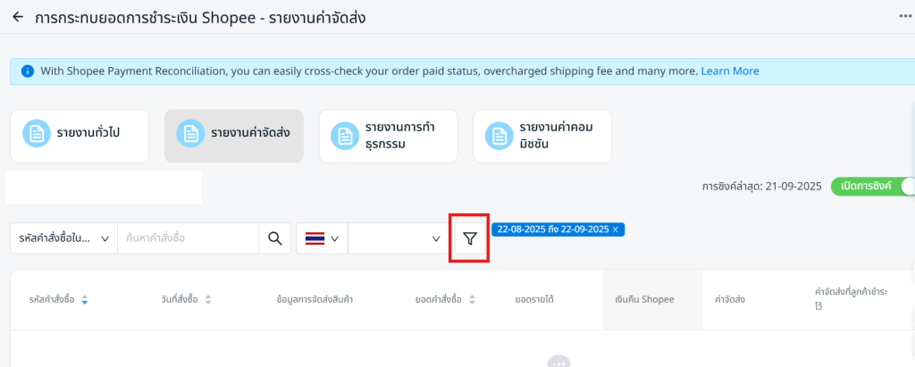
Task: Click the back arrow icon
Action: coord(18,17)
